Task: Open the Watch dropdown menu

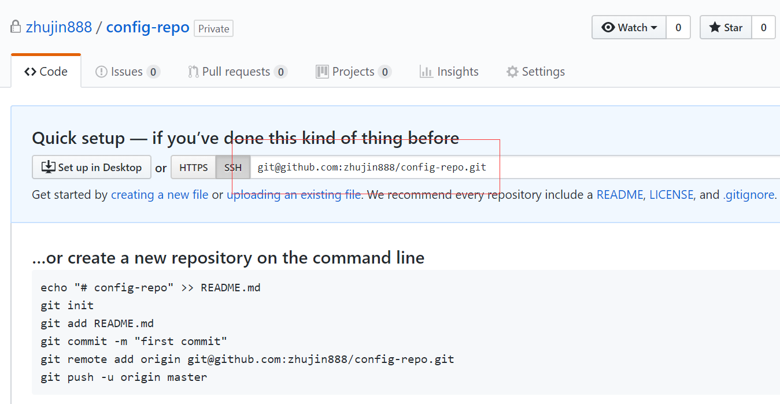Action: coord(629,28)
